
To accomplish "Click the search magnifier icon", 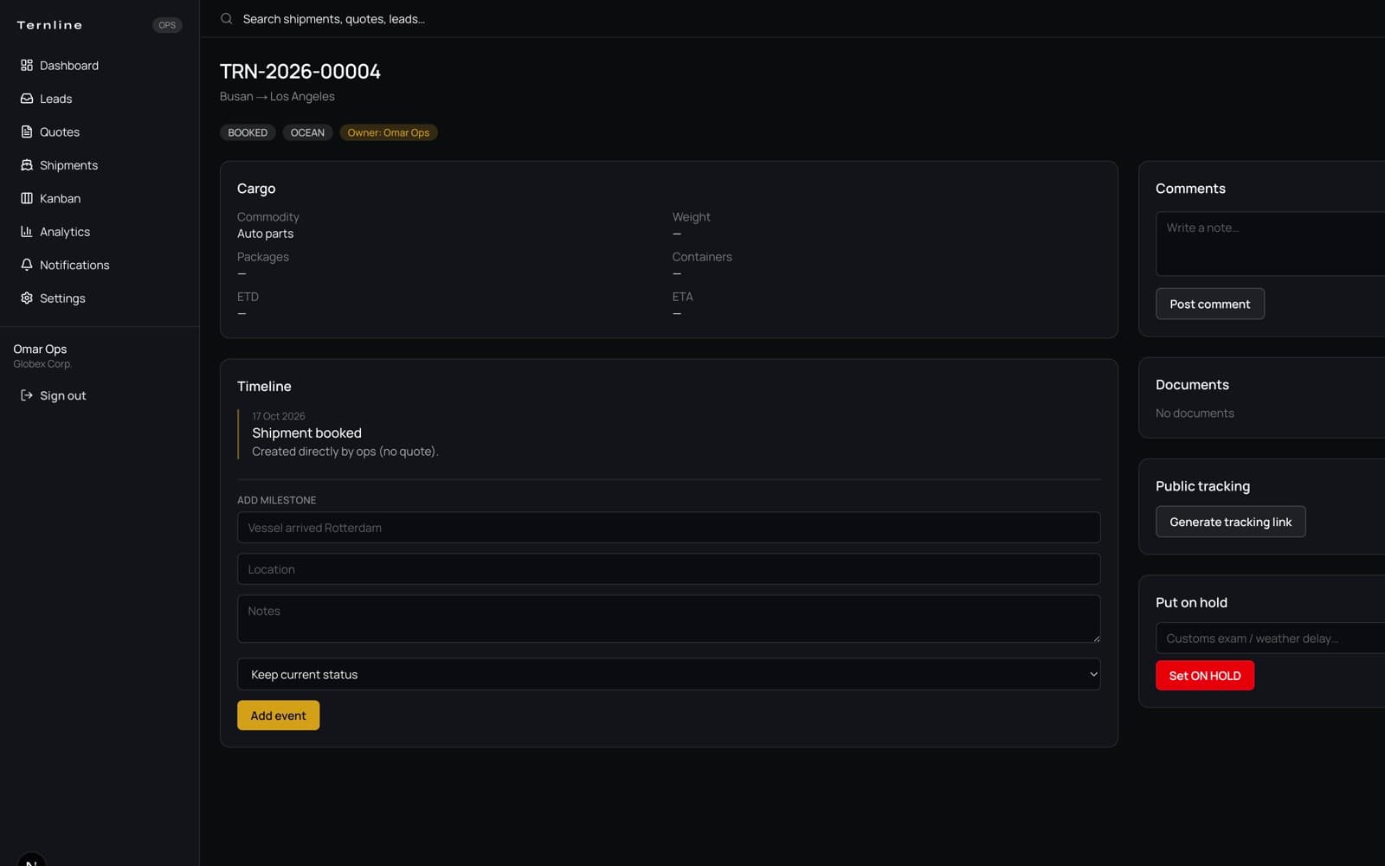I will pos(227,18).
